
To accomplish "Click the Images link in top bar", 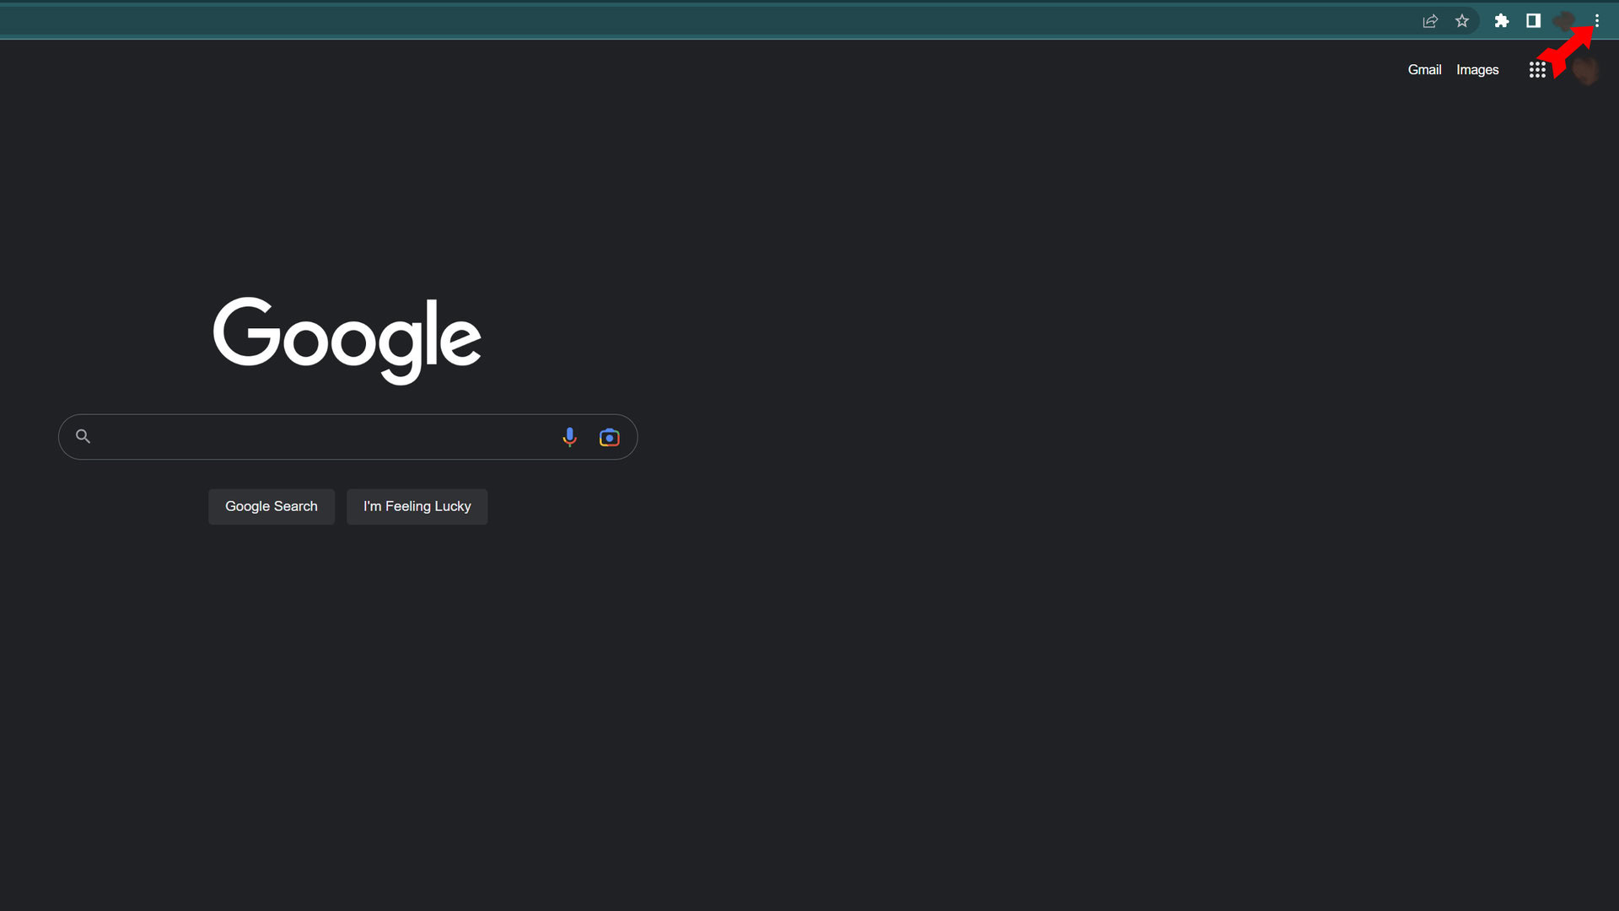I will (1478, 69).
